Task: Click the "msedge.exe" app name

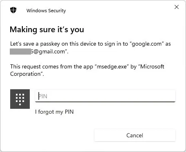Action: point(112,67)
